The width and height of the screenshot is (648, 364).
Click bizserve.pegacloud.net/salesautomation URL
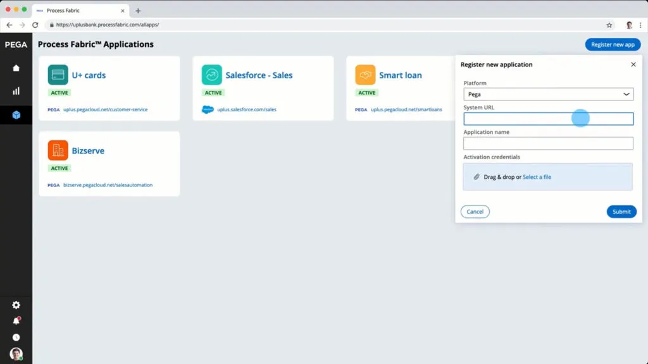point(108,185)
